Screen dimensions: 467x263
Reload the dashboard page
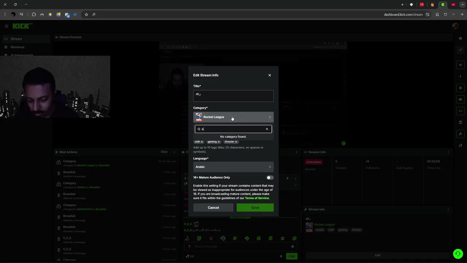coord(445,15)
